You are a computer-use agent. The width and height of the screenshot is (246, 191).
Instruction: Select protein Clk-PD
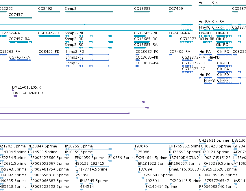click(x=223, y=75)
